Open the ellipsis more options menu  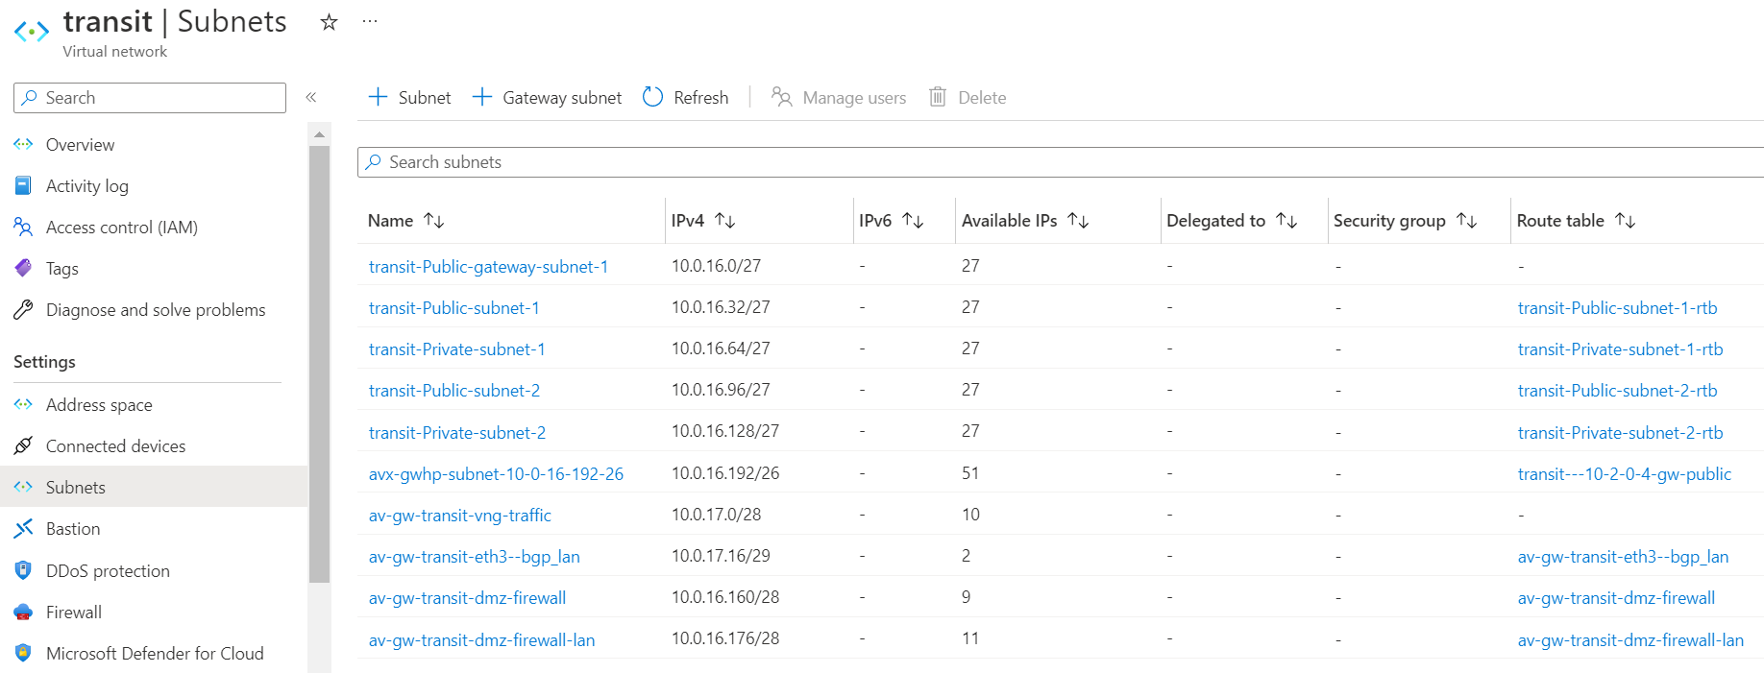[370, 21]
